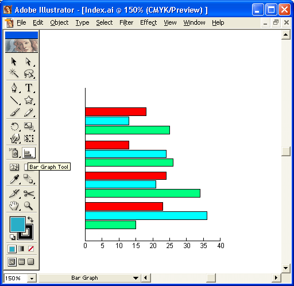Select the Scissors tool
The width and height of the screenshot is (294, 286).
point(29,194)
